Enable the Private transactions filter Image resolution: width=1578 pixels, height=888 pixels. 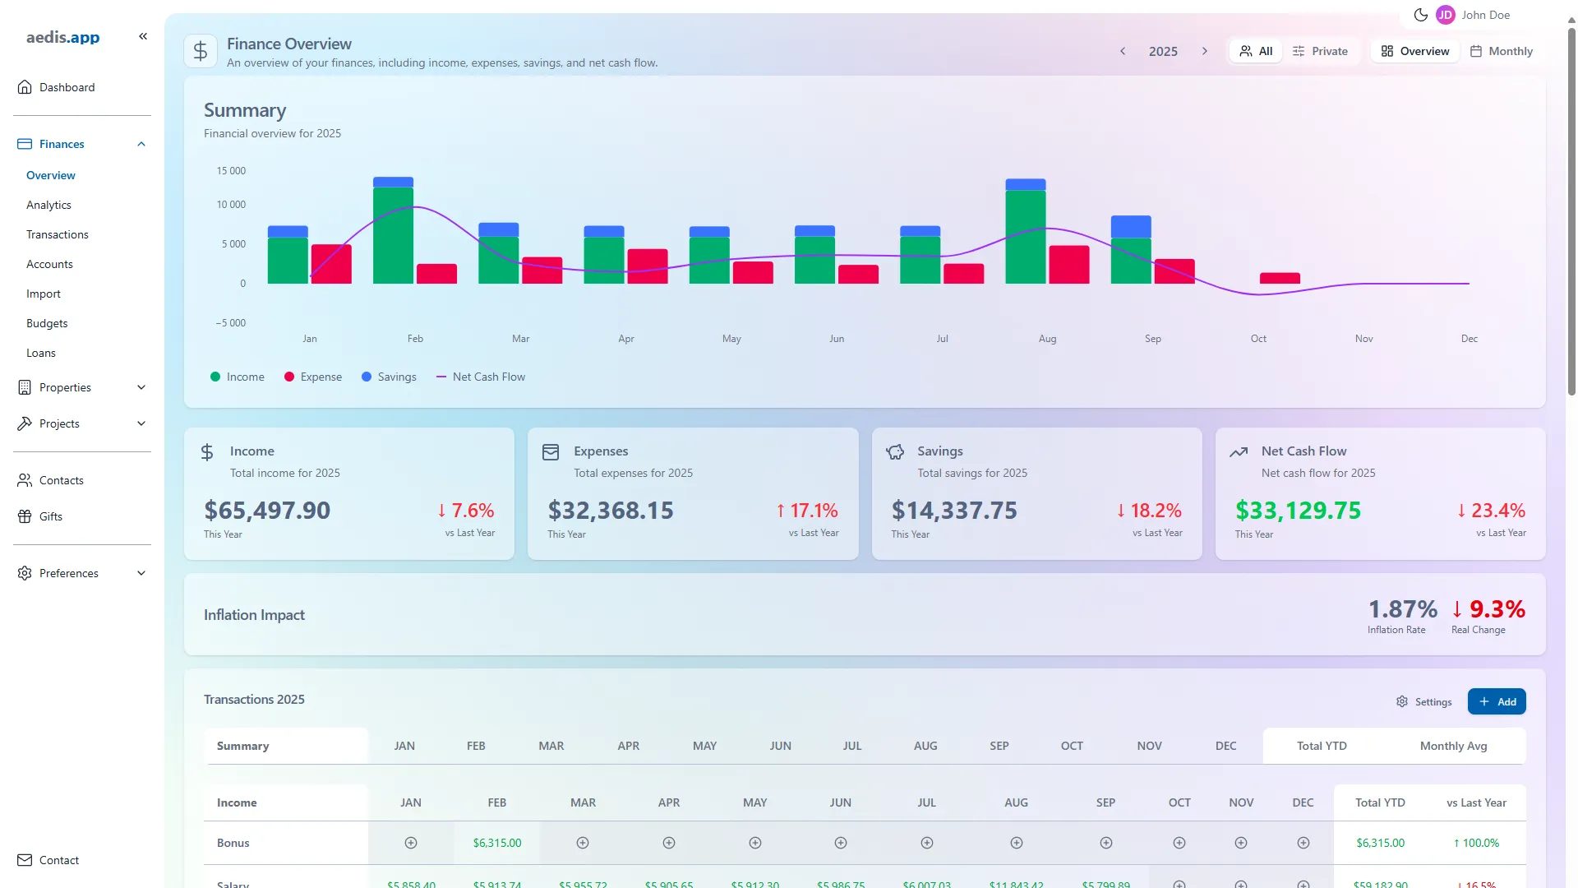1321,51
